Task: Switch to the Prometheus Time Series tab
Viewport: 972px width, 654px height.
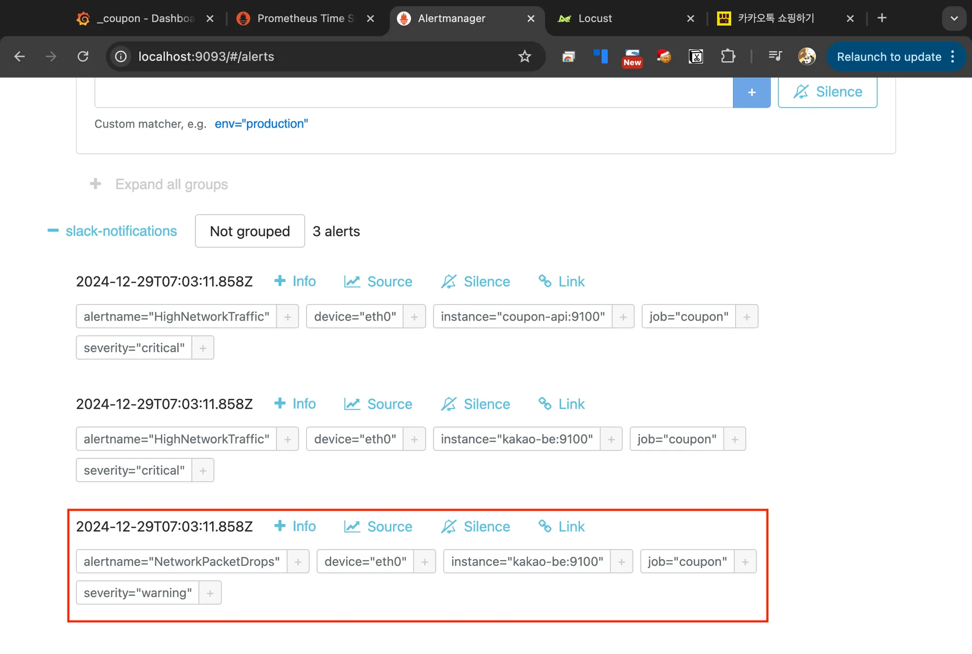Action: click(x=305, y=18)
